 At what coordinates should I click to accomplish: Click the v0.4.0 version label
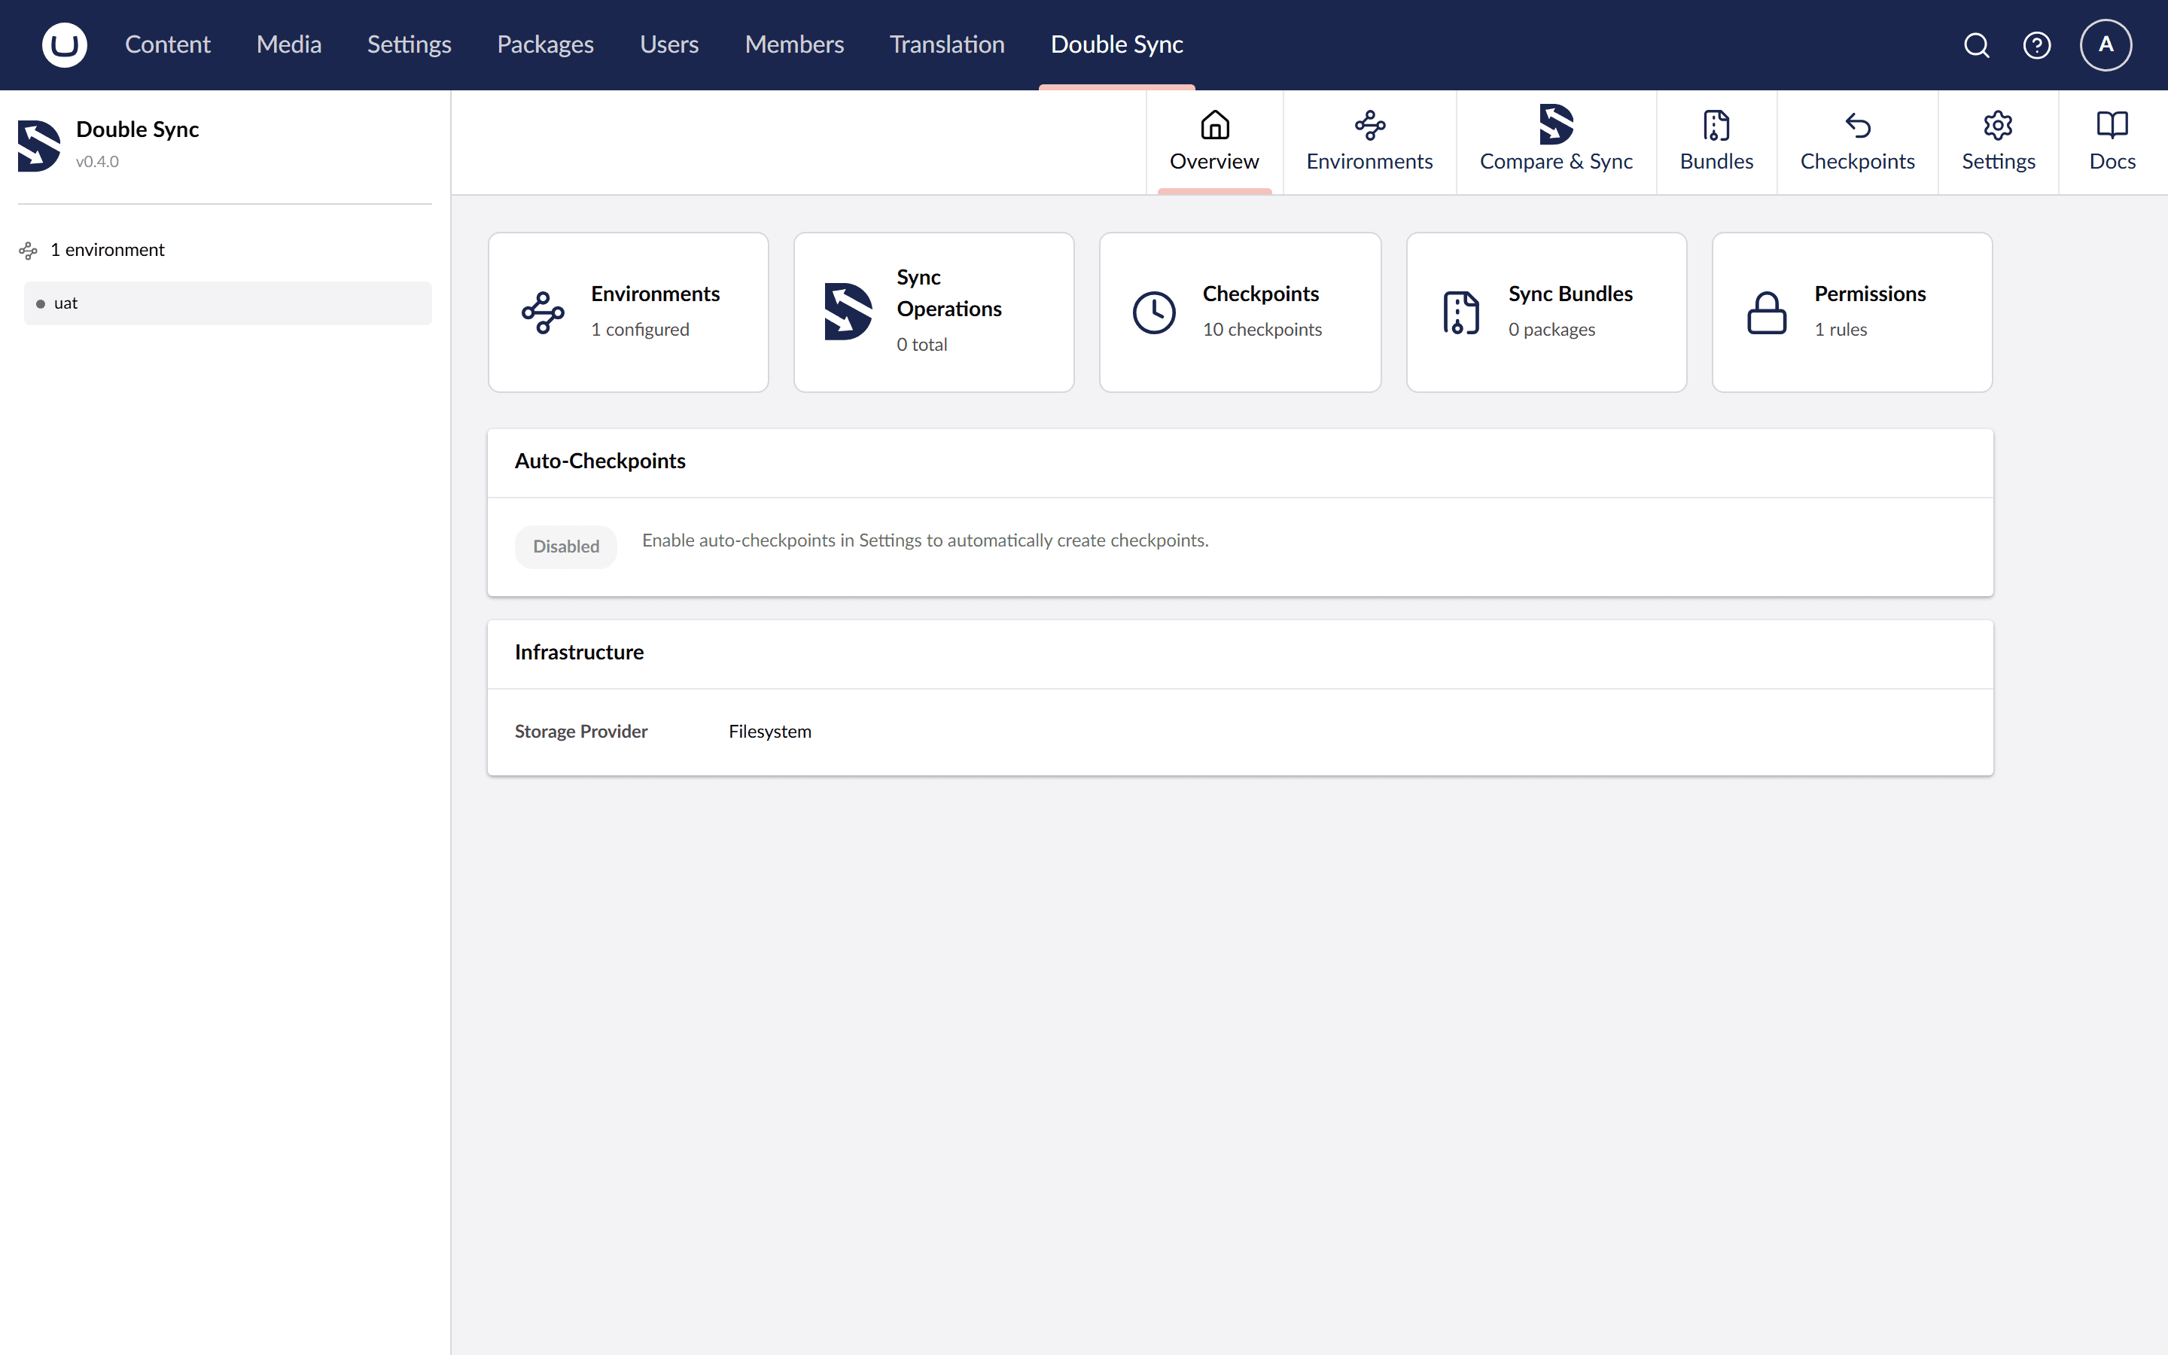[x=97, y=162]
